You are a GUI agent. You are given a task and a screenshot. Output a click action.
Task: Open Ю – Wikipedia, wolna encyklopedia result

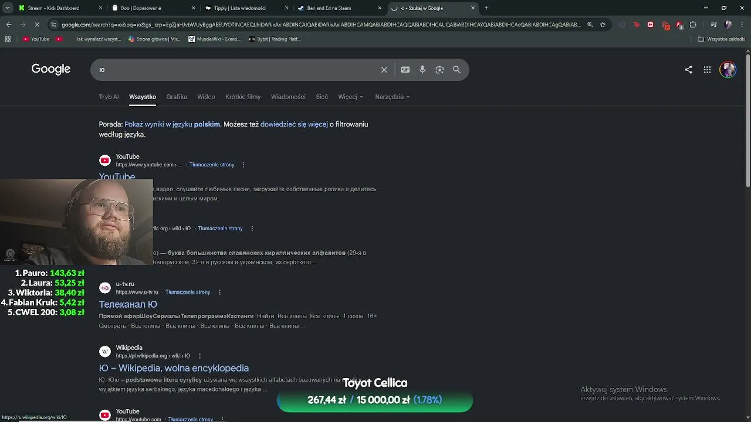(174, 368)
